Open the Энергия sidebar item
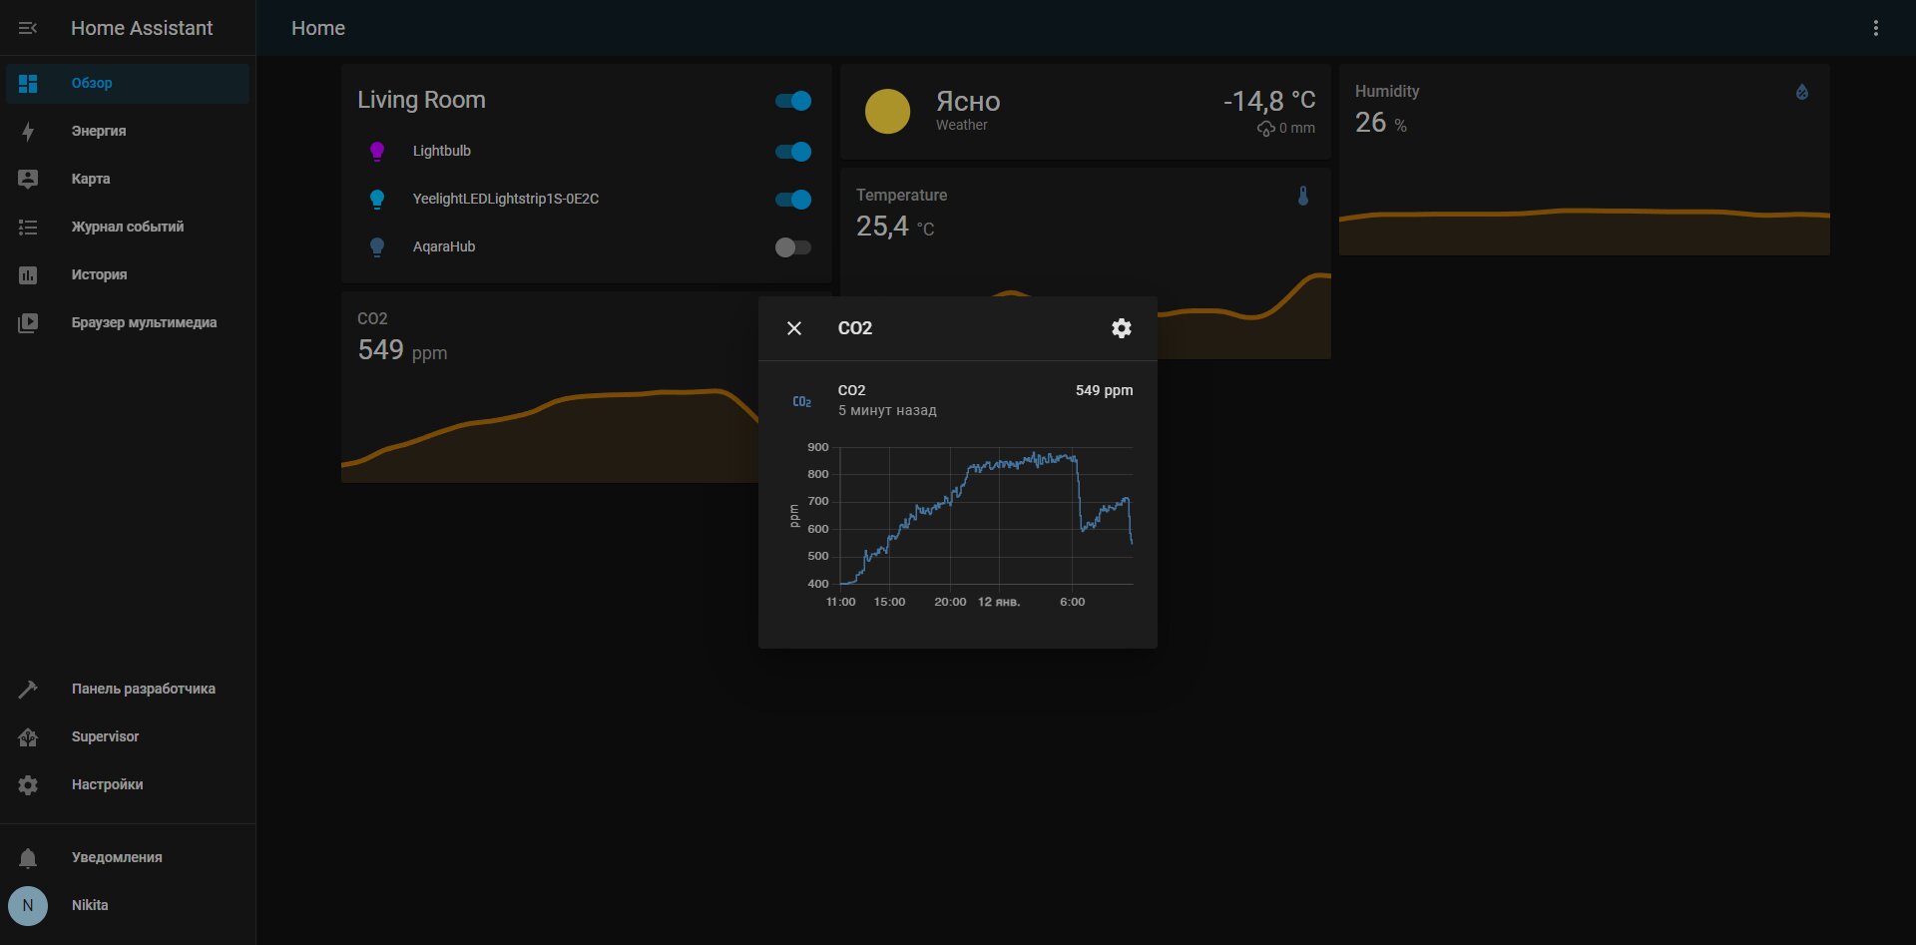Screen dimensions: 1916x945 click(x=128, y=131)
